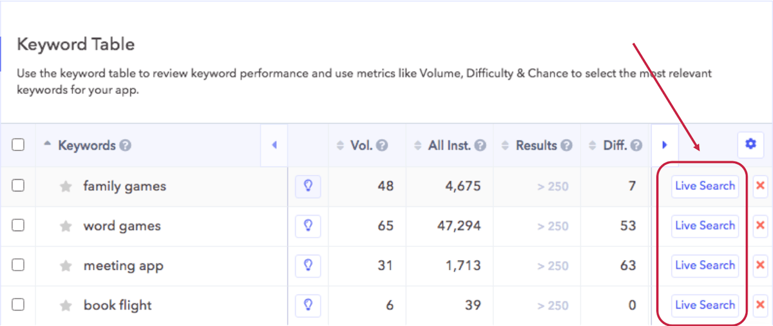This screenshot has width=773, height=326.
Task: Collapse columns with the left arrow
Action: [274, 145]
